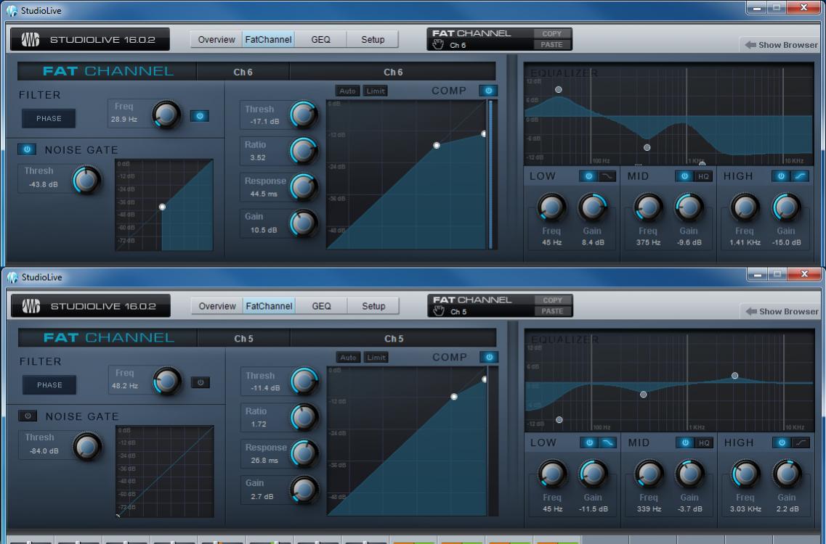Screen dimensions: 826x544
Task: Click Ch 6 compressor Response knob
Action: click(x=304, y=186)
